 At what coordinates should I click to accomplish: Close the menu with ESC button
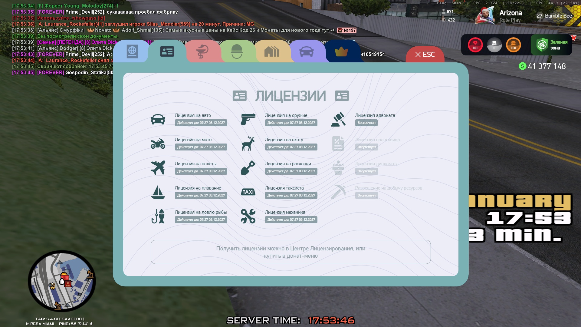click(x=425, y=54)
